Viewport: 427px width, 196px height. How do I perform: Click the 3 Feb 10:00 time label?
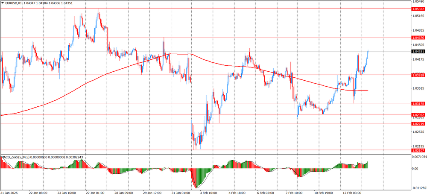click(x=208, y=193)
